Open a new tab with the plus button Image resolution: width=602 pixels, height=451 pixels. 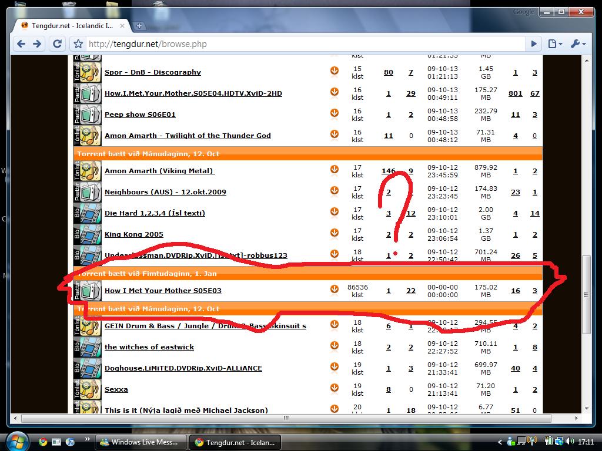(139, 26)
